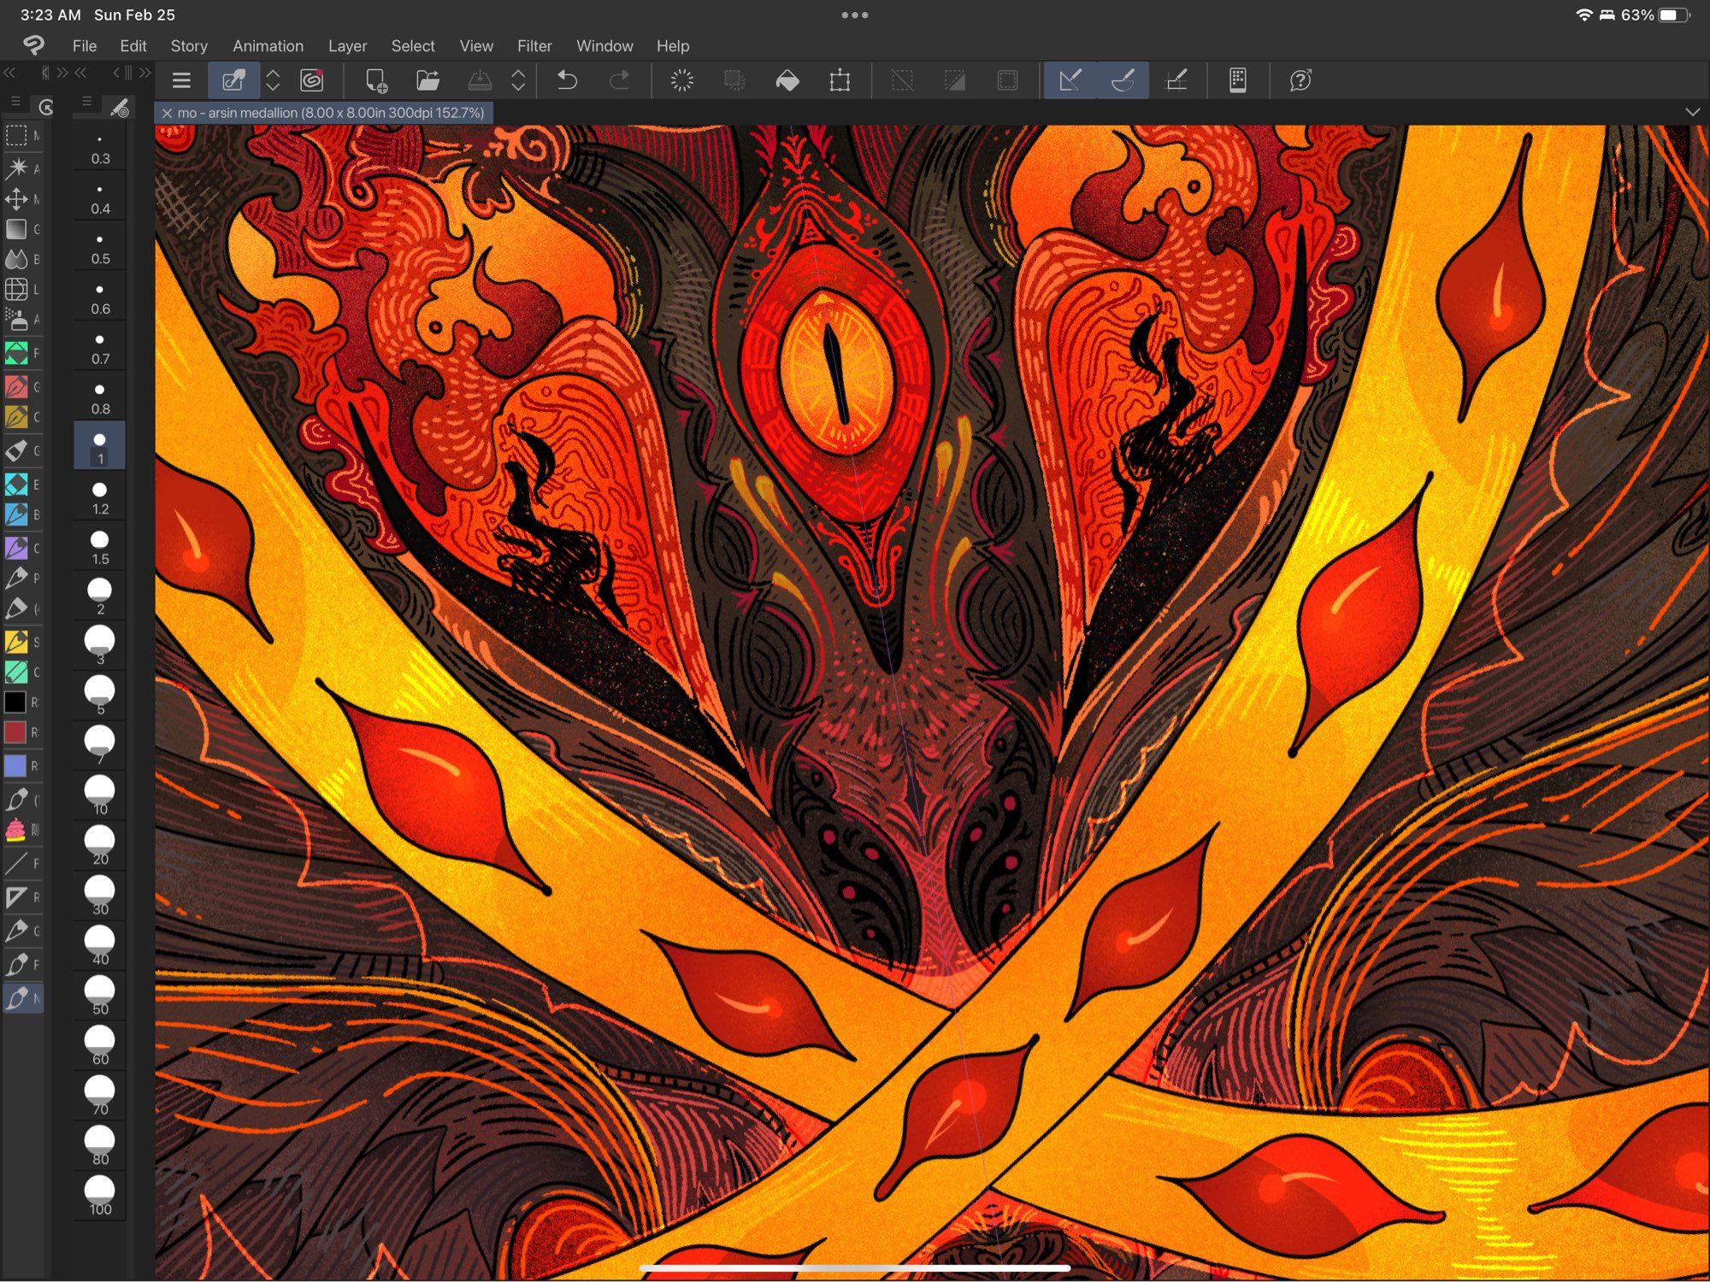Open the smartphone companion mode icon
Image resolution: width=1710 pixels, height=1282 pixels.
pyautogui.click(x=1237, y=80)
